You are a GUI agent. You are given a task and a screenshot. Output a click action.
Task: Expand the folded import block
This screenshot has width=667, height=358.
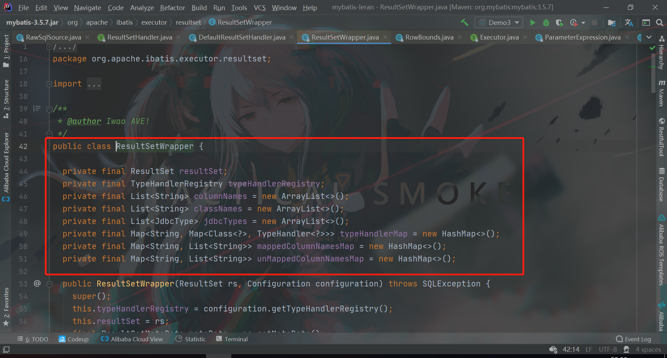pyautogui.click(x=49, y=84)
